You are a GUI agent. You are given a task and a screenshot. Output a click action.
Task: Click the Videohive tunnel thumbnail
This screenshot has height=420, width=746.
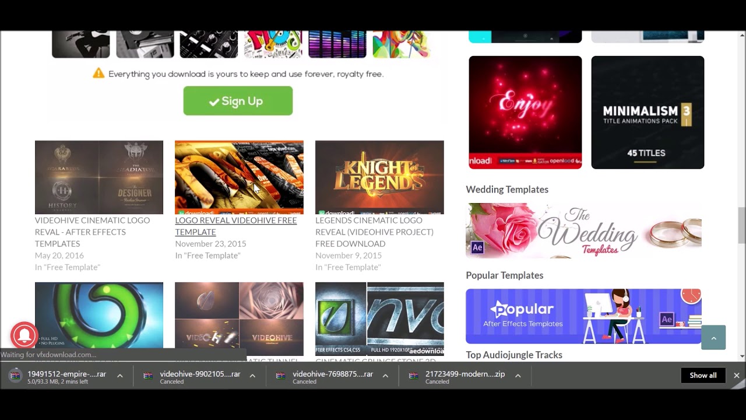pos(239,318)
